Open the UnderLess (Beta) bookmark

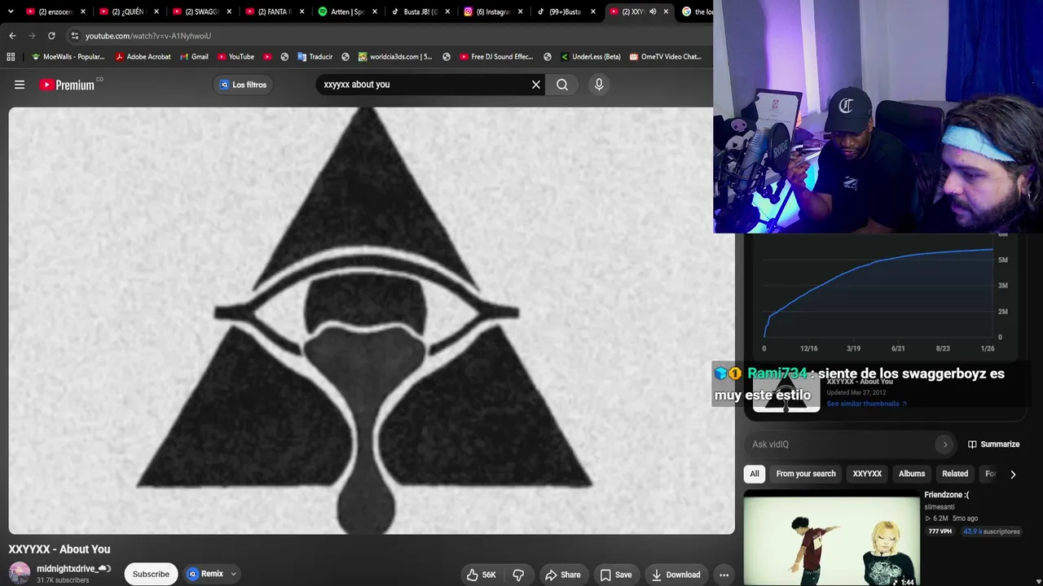pyautogui.click(x=591, y=57)
